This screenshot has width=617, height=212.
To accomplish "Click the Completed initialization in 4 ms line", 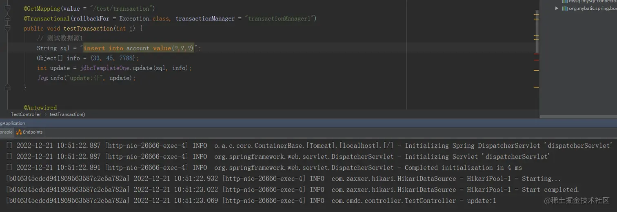I will (x=264, y=167).
